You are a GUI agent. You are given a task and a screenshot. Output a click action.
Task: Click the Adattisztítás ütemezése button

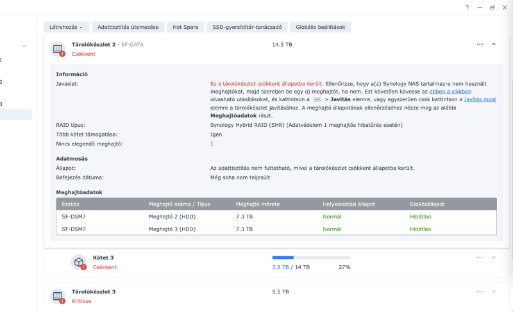click(x=128, y=28)
